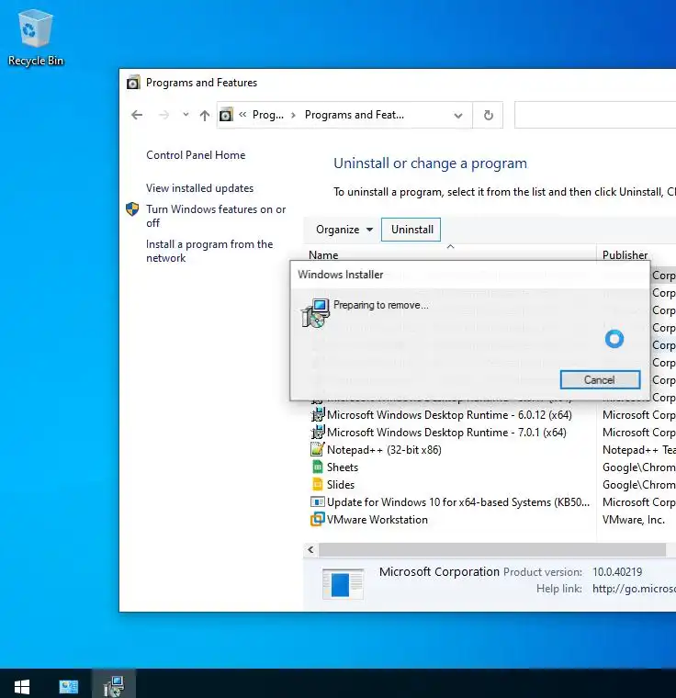Expand the breadcrumb chevron after Prog...
The width and height of the screenshot is (676, 698).
point(293,116)
